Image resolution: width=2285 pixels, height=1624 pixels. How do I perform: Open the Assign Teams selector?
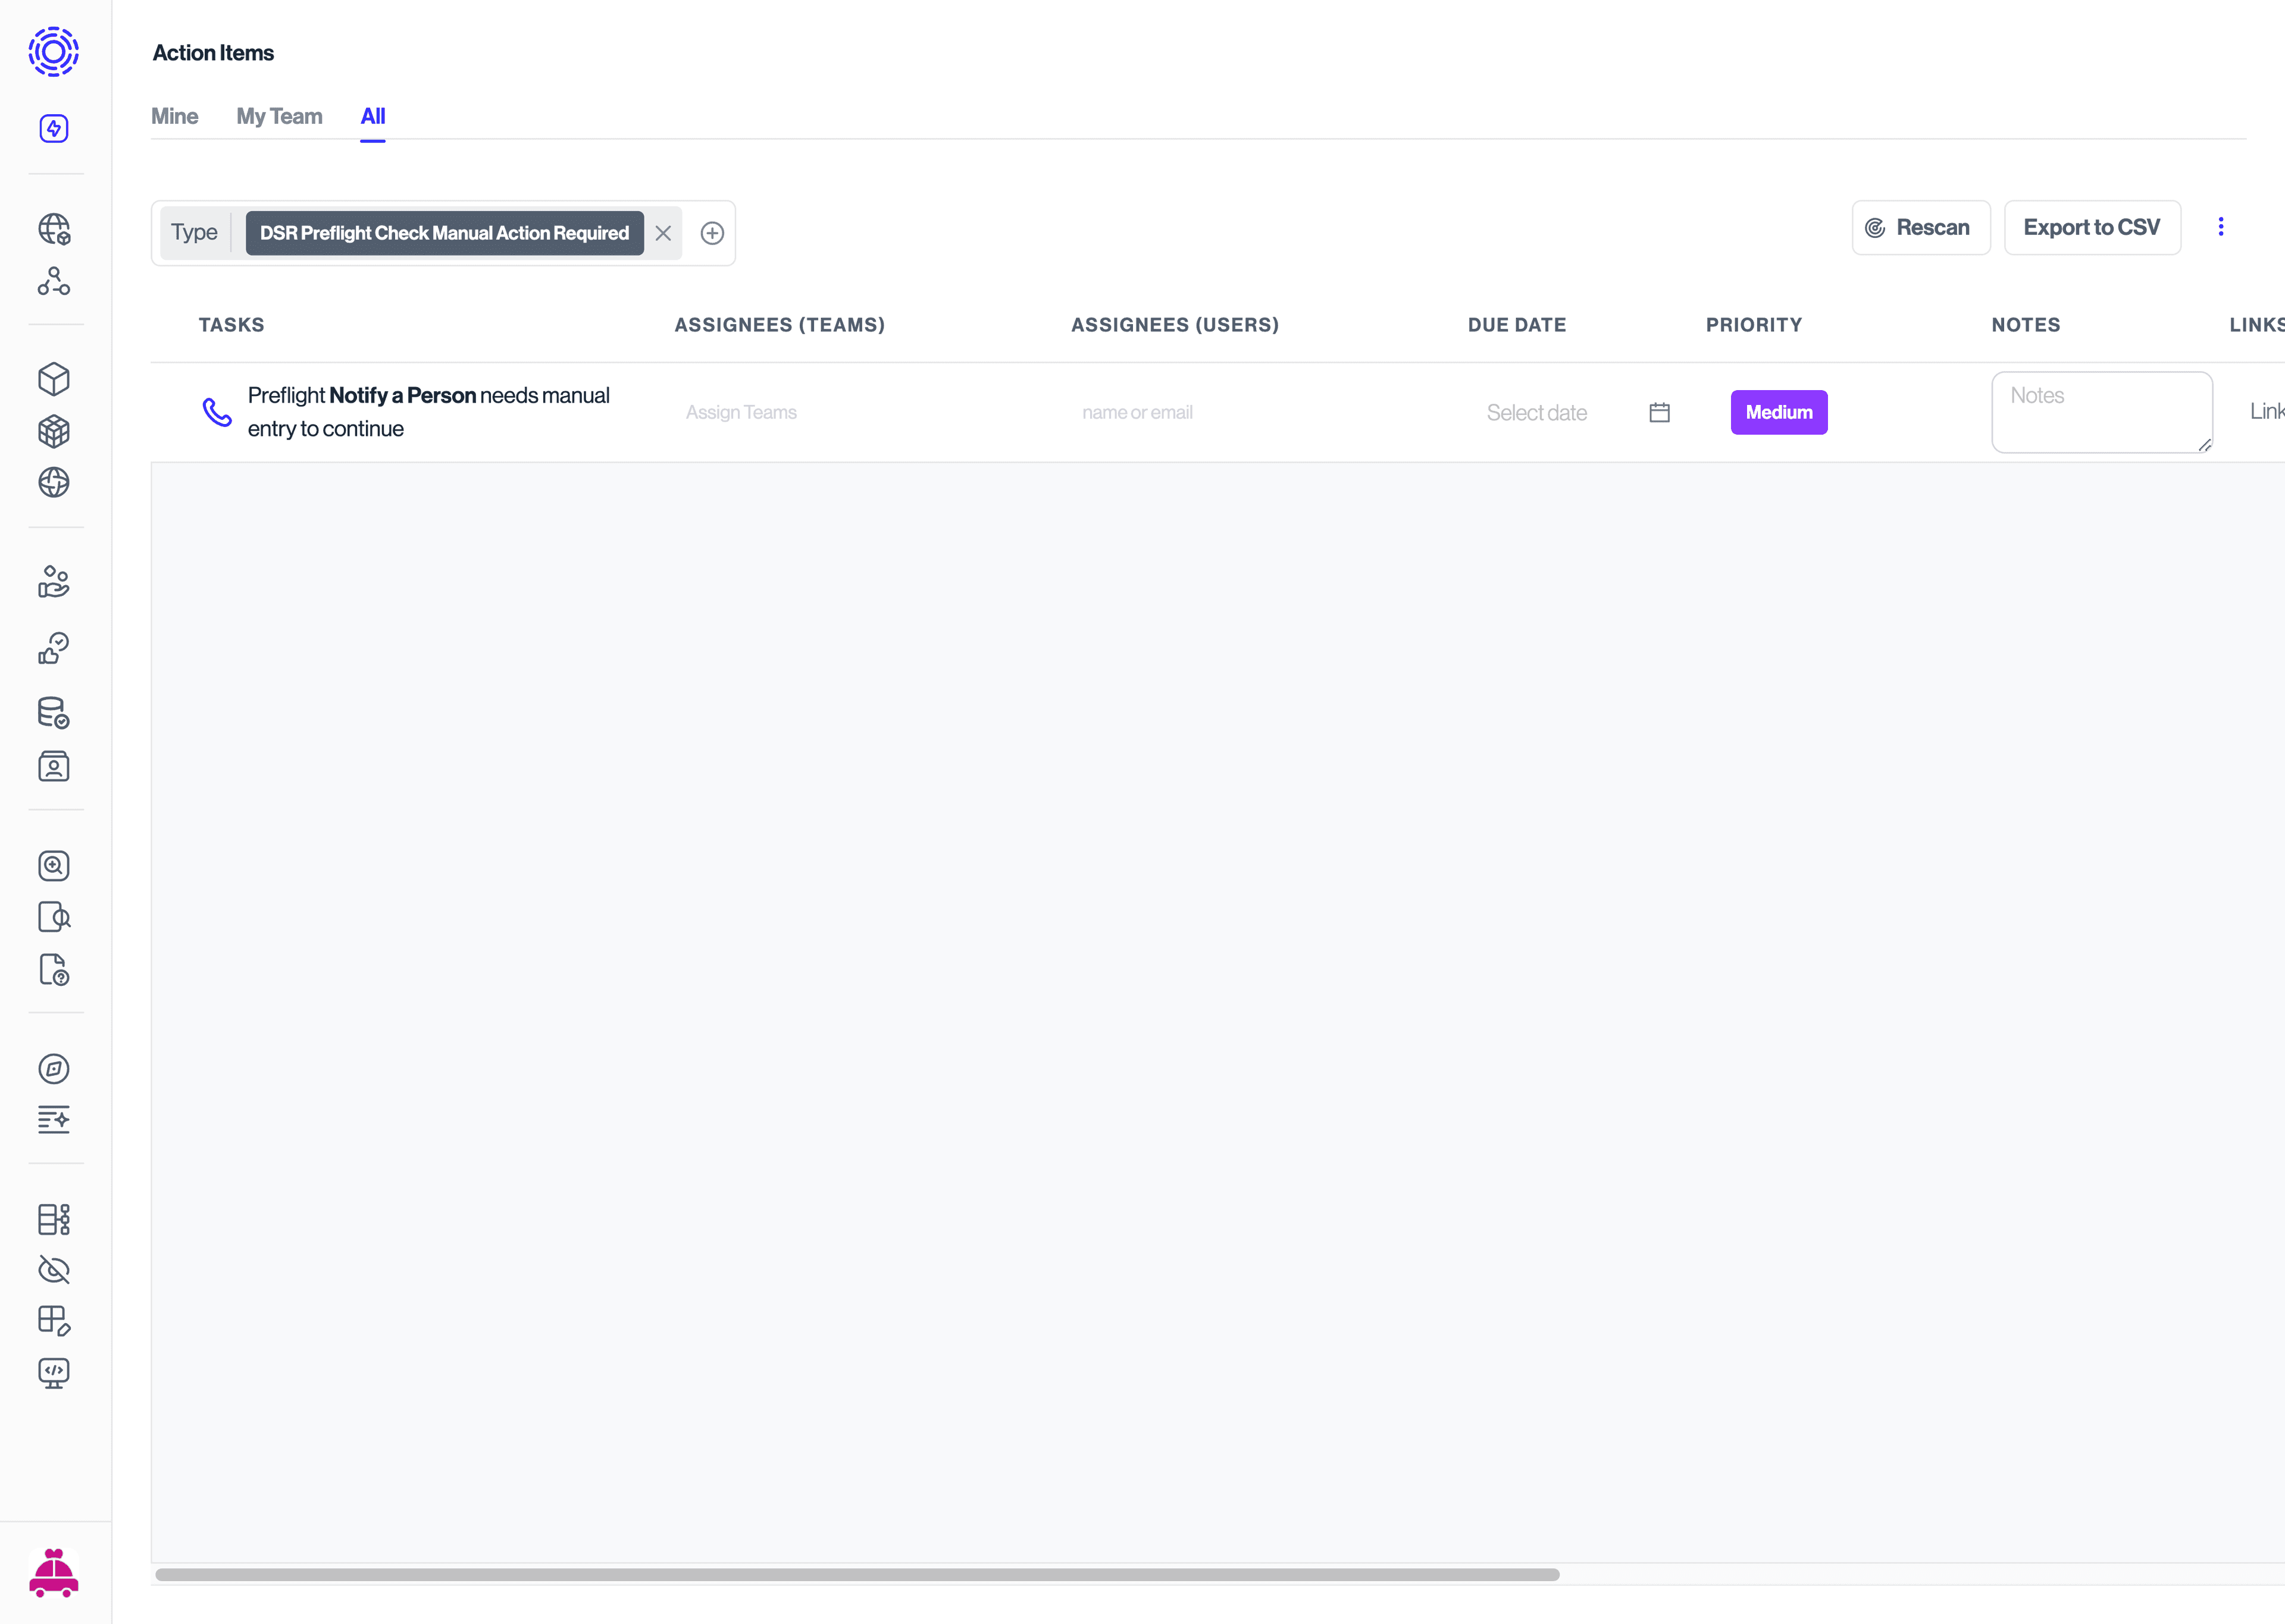pos(741,412)
